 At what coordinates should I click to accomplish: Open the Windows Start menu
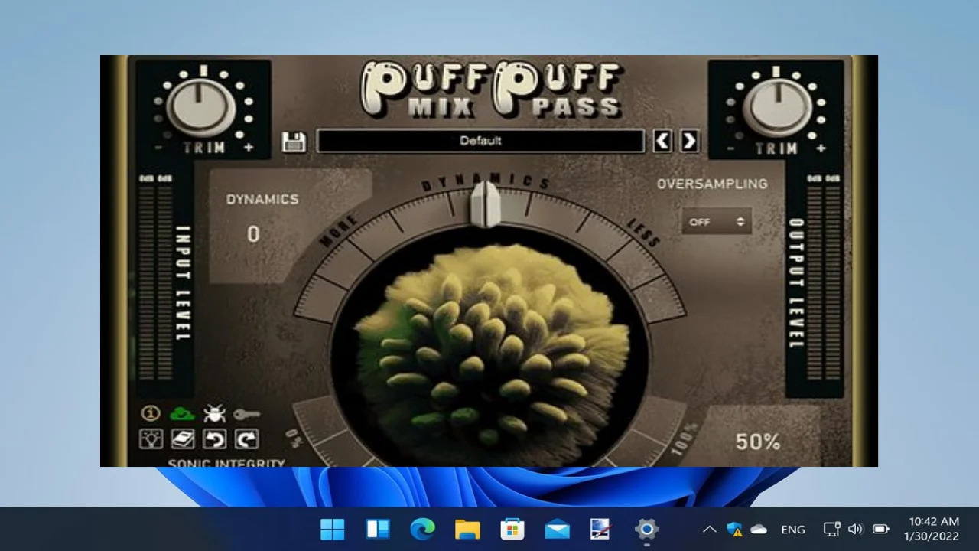[333, 529]
